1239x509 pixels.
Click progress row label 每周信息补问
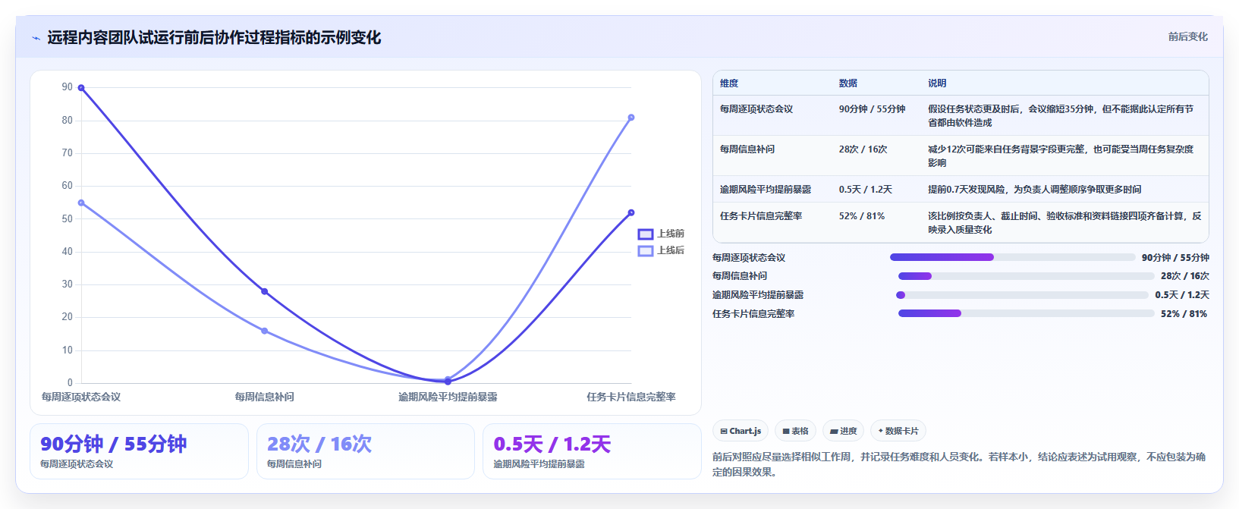[740, 276]
